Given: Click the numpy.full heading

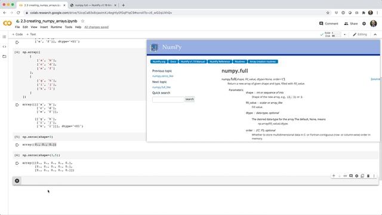Looking at the screenshot, I should pos(235,71).
